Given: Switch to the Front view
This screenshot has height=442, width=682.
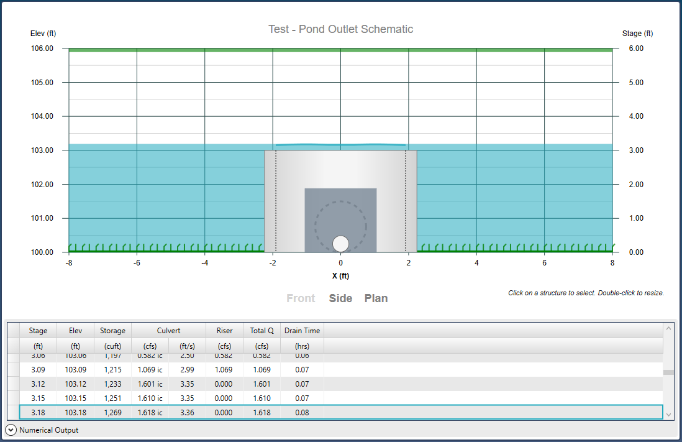Looking at the screenshot, I should click(x=301, y=298).
